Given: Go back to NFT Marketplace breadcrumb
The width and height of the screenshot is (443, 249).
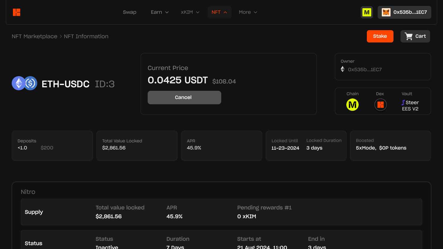Looking at the screenshot, I should (x=35, y=36).
